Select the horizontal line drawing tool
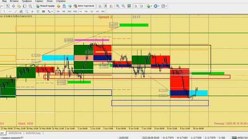 coord(10,11)
